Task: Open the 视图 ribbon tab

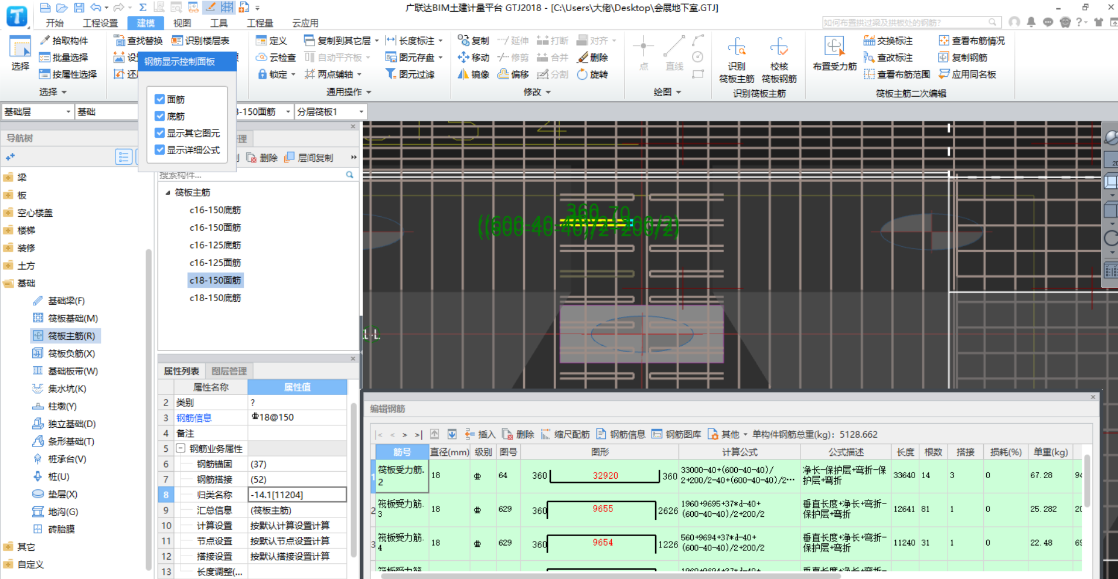Action: click(182, 23)
